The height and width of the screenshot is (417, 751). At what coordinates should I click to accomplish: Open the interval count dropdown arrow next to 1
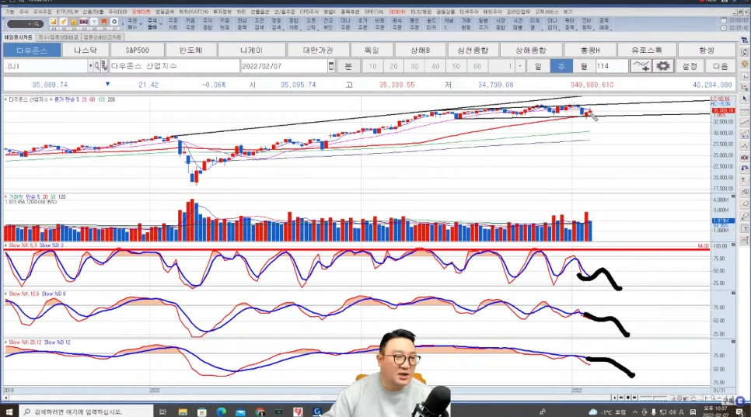pyautogui.click(x=520, y=66)
